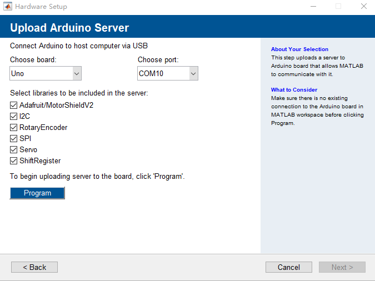Click the Choose board label
Viewport: 375px width, 281px height.
point(33,59)
